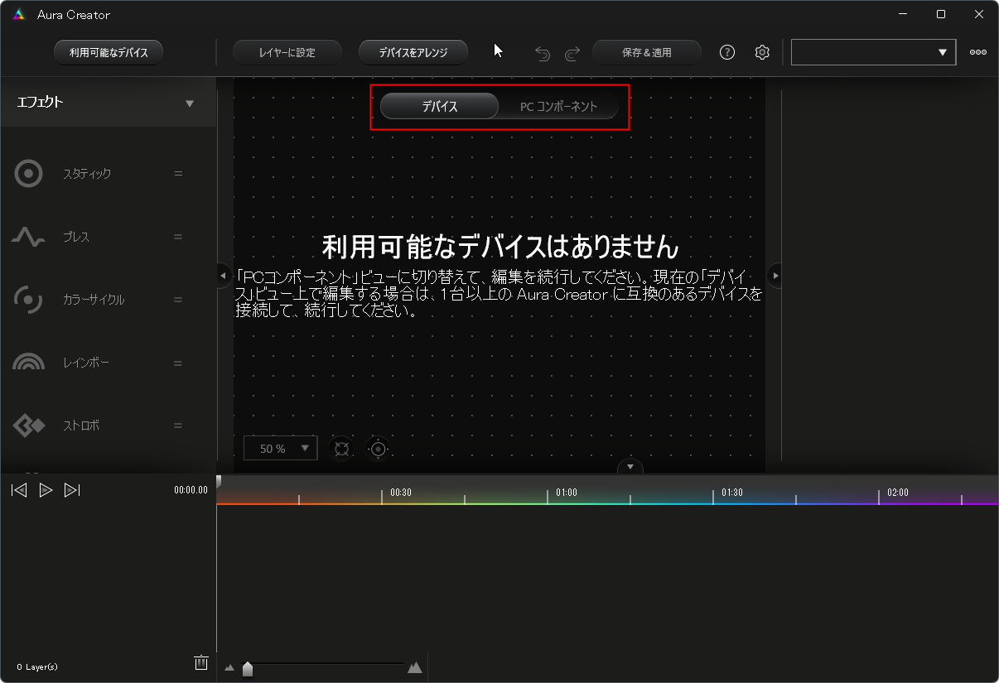Click the レイヤーに設定 button
Screen dimensions: 999x683
click(x=287, y=52)
